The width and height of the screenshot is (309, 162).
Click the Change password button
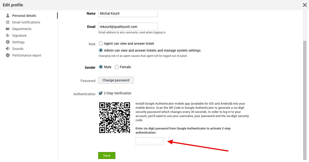tap(116, 80)
